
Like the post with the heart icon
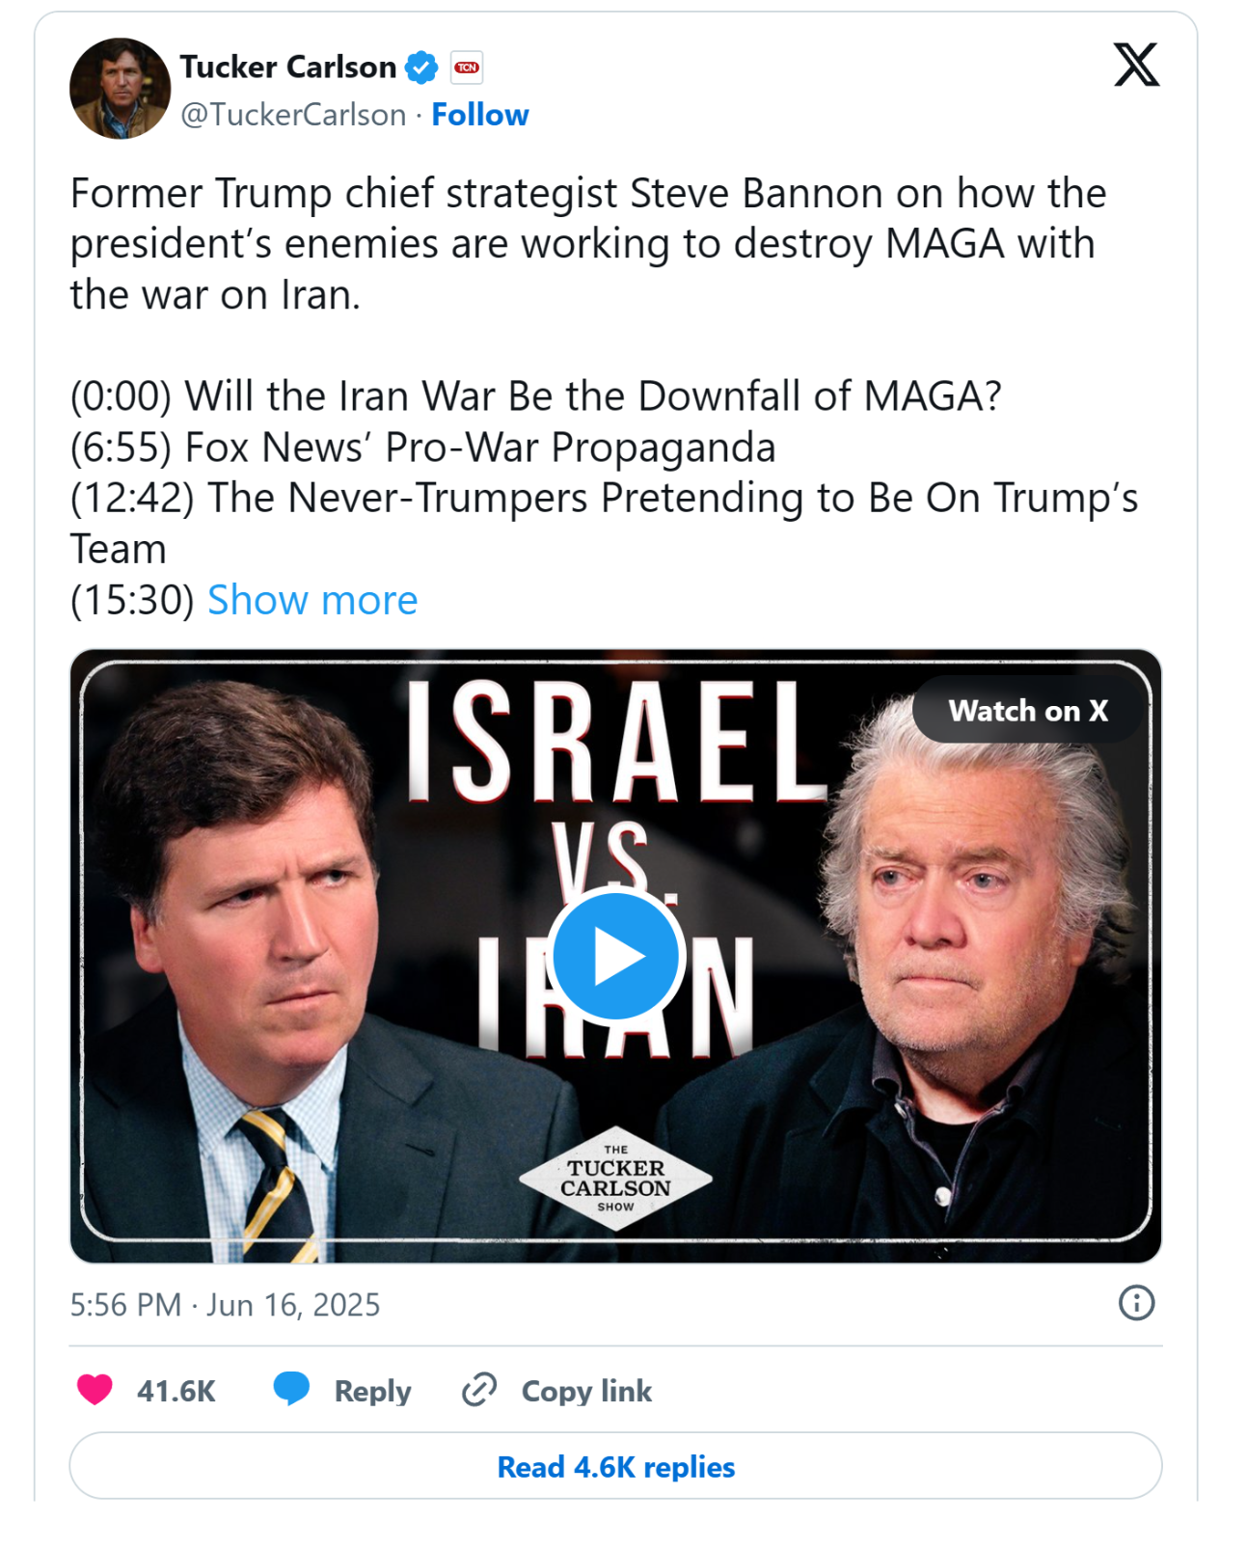click(95, 1390)
